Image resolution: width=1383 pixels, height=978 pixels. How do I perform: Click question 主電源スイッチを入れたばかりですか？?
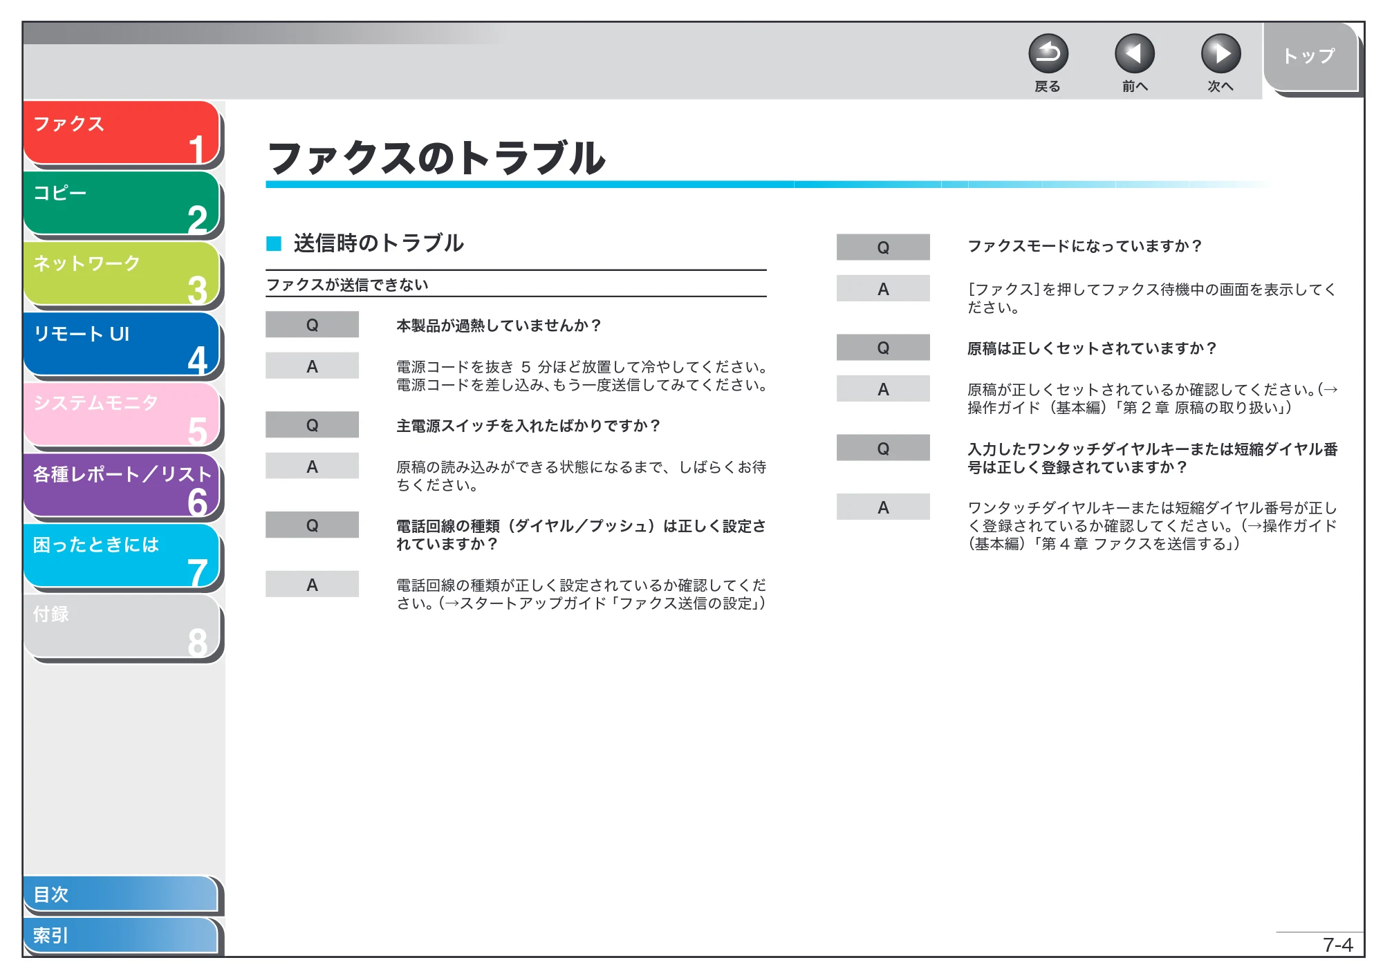[529, 426]
